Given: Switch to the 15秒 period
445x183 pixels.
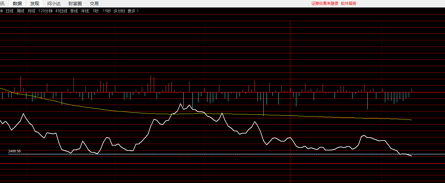Looking at the screenshot, I should point(107,11).
